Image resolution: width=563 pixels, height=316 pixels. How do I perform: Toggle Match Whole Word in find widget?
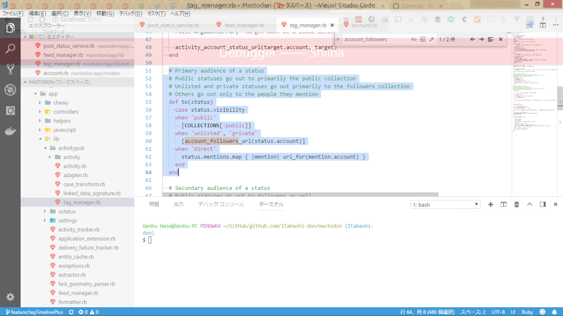[423, 39]
